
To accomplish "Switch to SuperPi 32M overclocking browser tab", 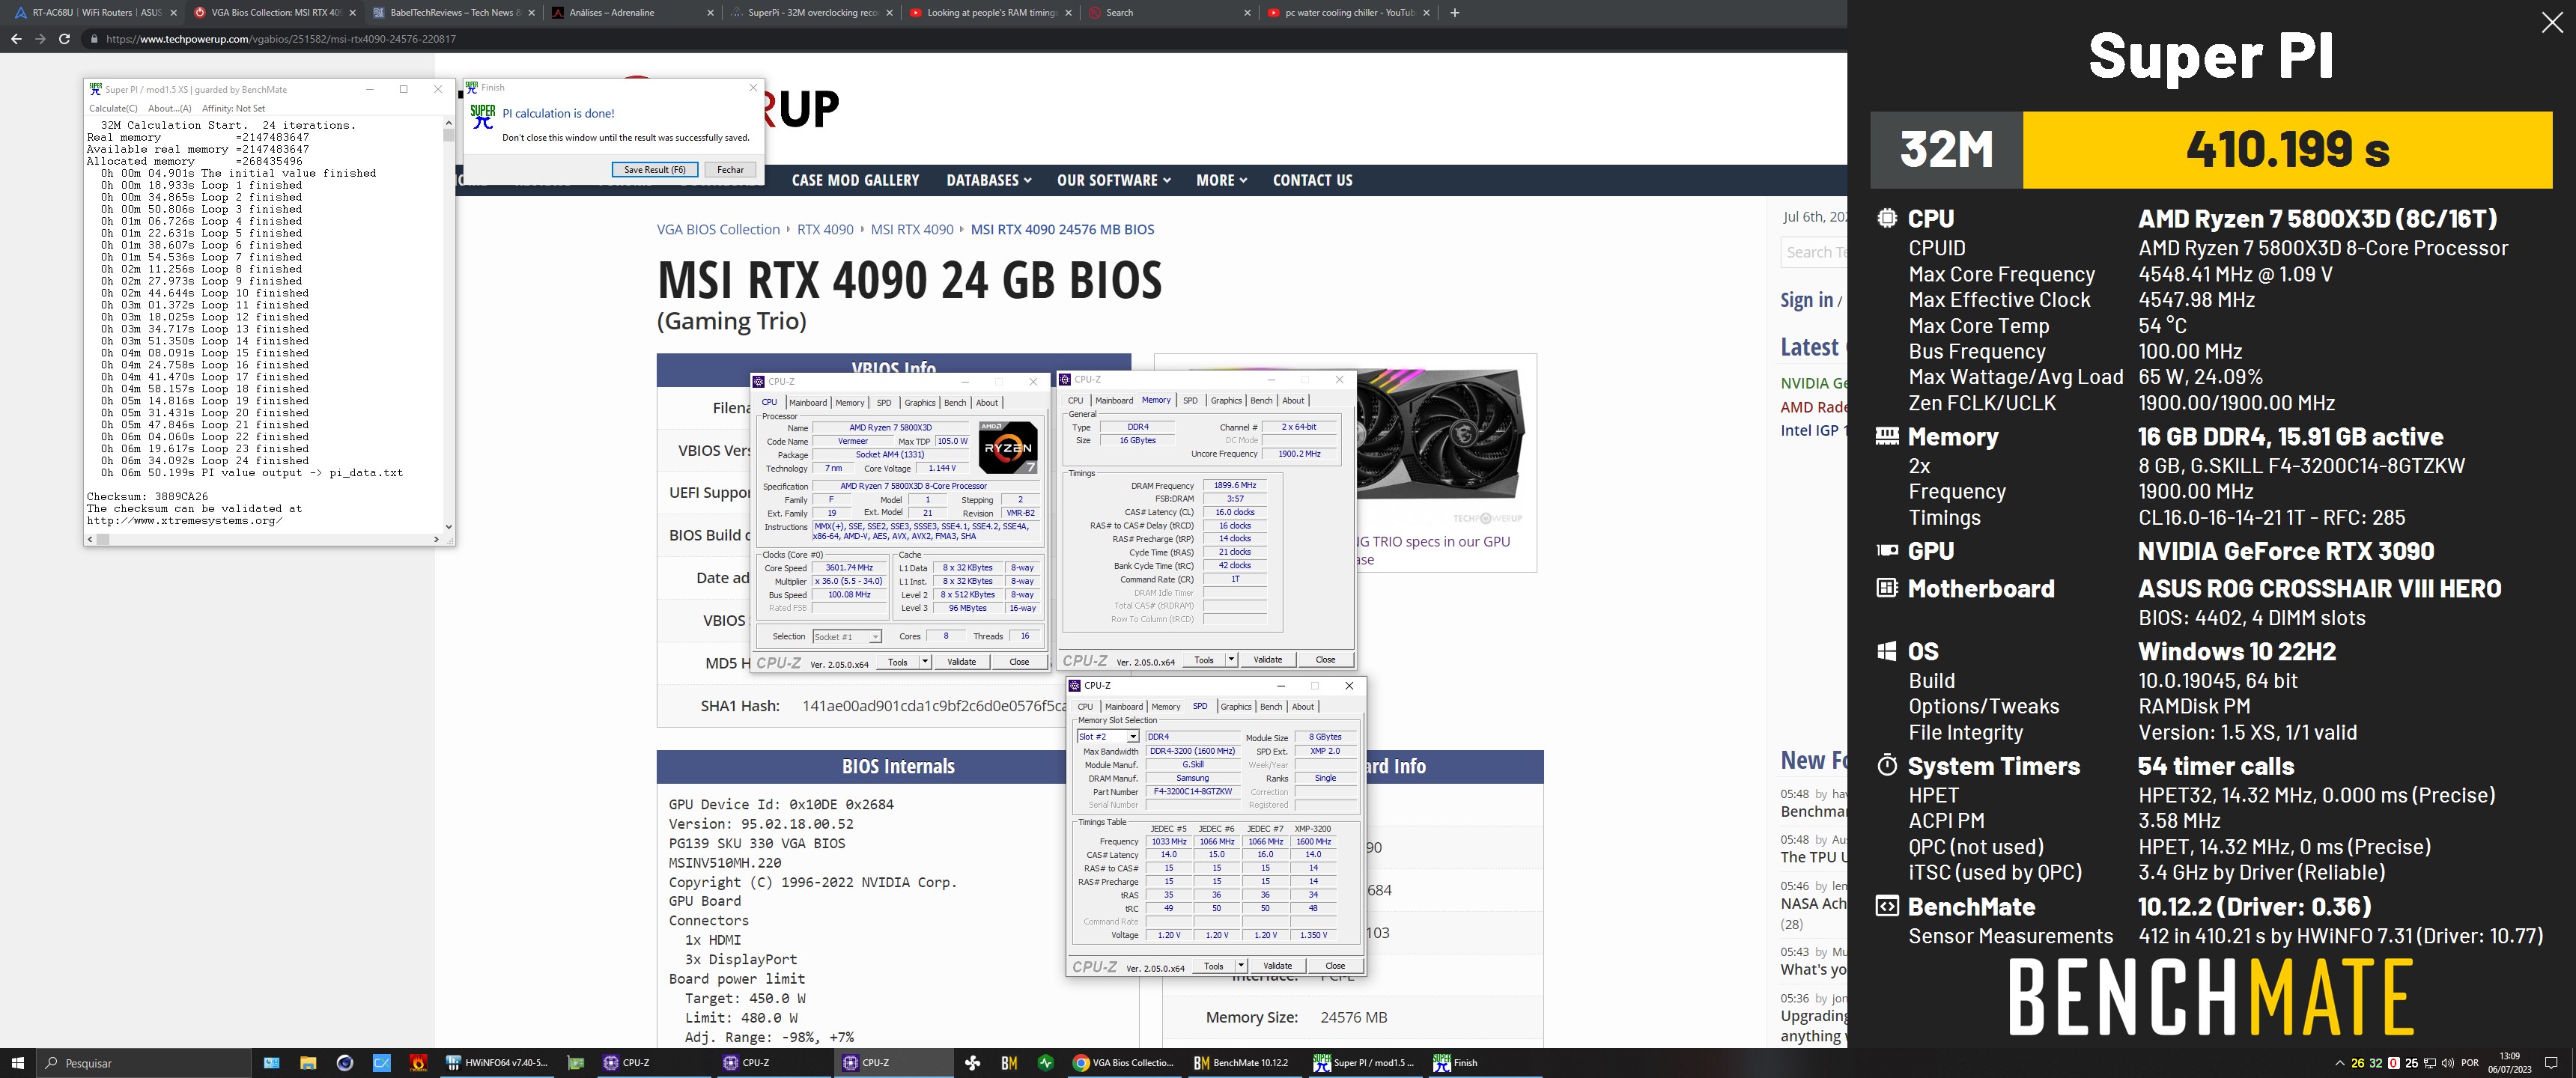I will 812,13.
